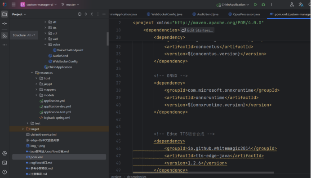Click dependencies breadcrumb at bottom
Screen dimensions: 311x178
(x=137, y=176)
